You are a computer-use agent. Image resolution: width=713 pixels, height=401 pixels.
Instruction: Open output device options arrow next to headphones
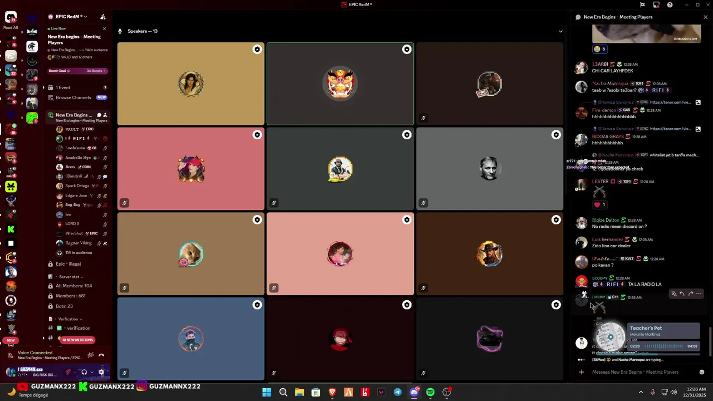tap(91, 372)
